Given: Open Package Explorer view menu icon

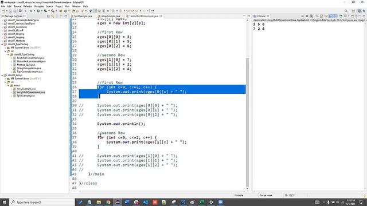Looking at the screenshot, I should click(57, 16).
